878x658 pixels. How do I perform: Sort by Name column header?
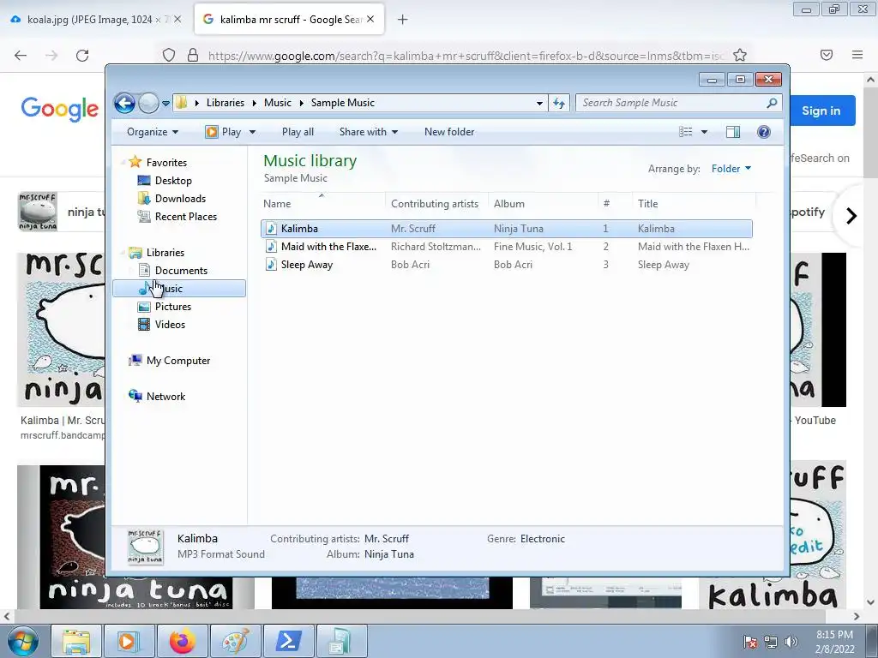coord(323,204)
